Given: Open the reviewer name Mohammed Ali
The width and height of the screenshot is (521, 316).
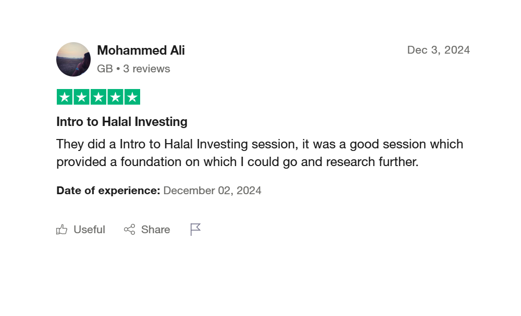Looking at the screenshot, I should (x=141, y=50).
